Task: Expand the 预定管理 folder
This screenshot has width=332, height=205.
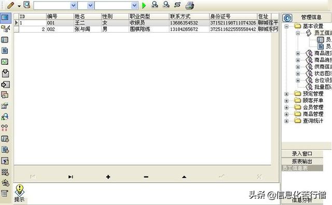Action: [x=286, y=94]
